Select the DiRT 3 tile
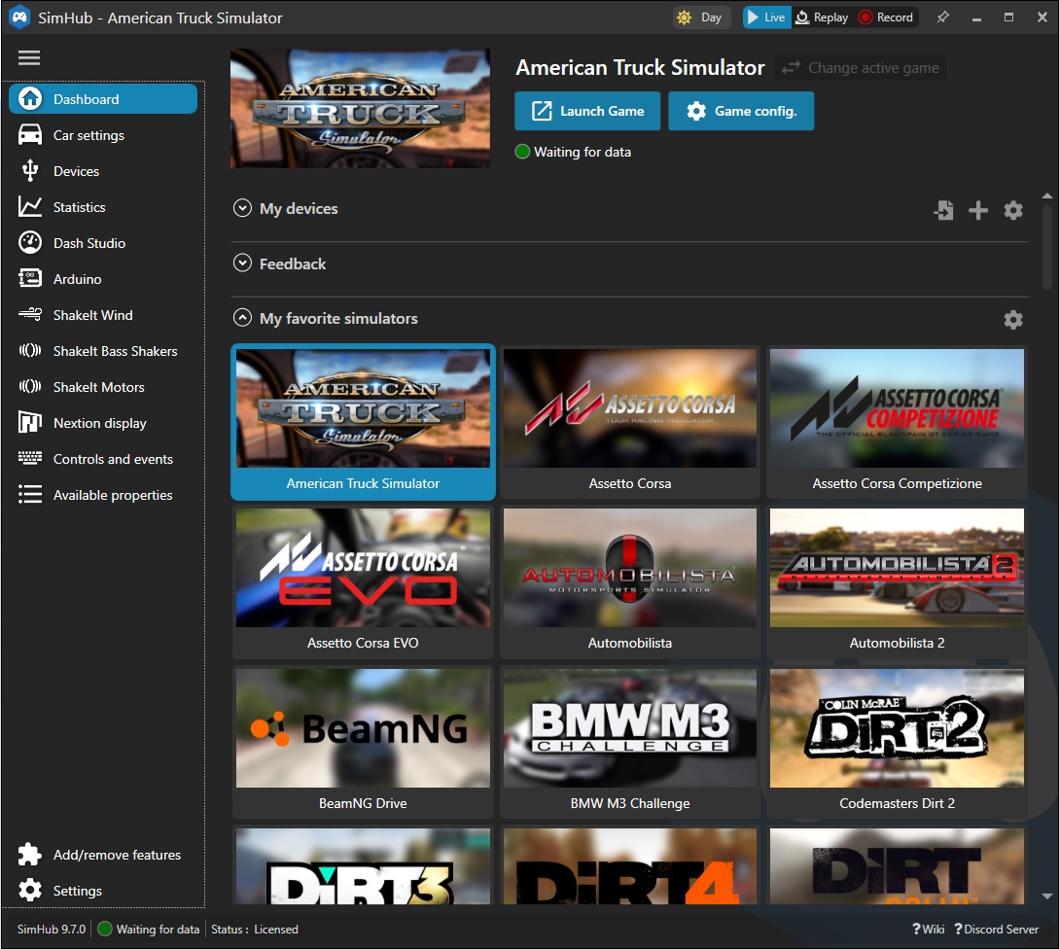Screen dimensions: 1059x949 [x=363, y=866]
